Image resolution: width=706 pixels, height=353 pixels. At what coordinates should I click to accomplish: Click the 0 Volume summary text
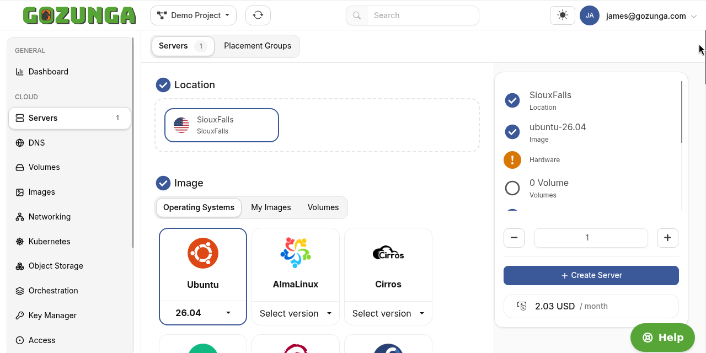click(549, 183)
